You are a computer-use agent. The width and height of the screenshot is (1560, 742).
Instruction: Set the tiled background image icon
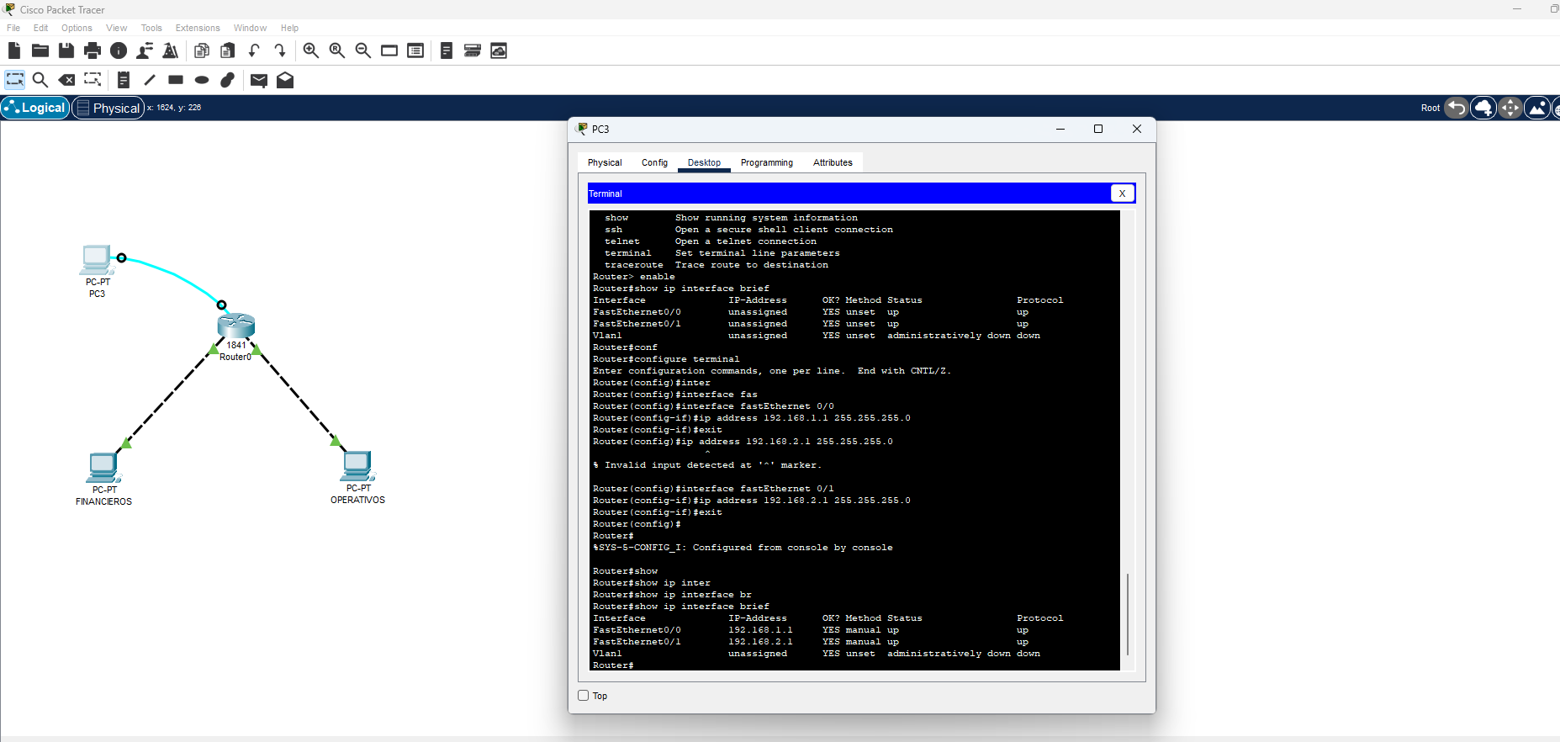[1537, 108]
